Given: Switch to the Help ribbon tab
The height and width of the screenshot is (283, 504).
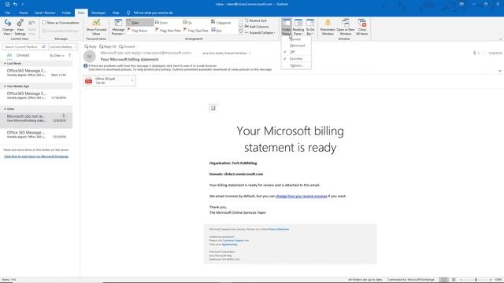Looking at the screenshot, I should (x=116, y=13).
